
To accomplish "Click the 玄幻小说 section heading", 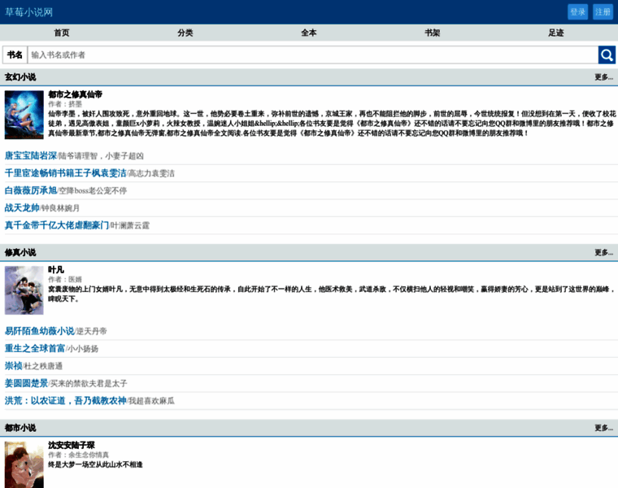I will [x=20, y=77].
